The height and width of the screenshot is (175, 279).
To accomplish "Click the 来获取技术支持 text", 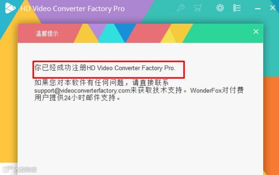I will click(x=156, y=90).
